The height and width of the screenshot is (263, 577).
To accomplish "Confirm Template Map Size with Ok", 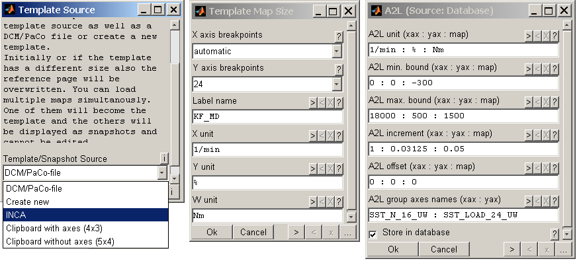I will point(212,232).
